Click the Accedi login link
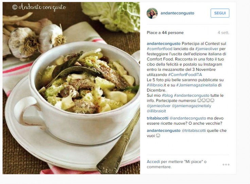 [153, 162]
